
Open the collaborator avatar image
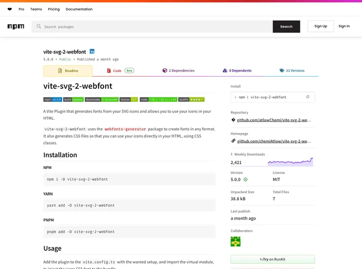pos(236,242)
